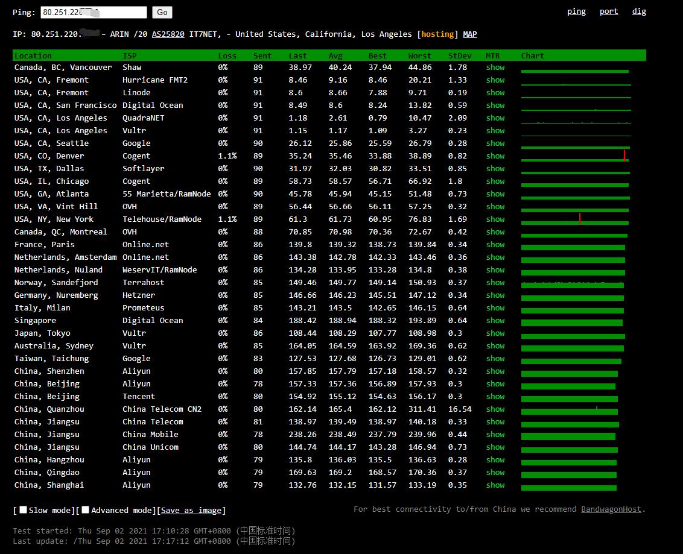Image resolution: width=683 pixels, height=554 pixels.
Task: Click the chart bar for Tokyo Vultr
Action: [573, 336]
